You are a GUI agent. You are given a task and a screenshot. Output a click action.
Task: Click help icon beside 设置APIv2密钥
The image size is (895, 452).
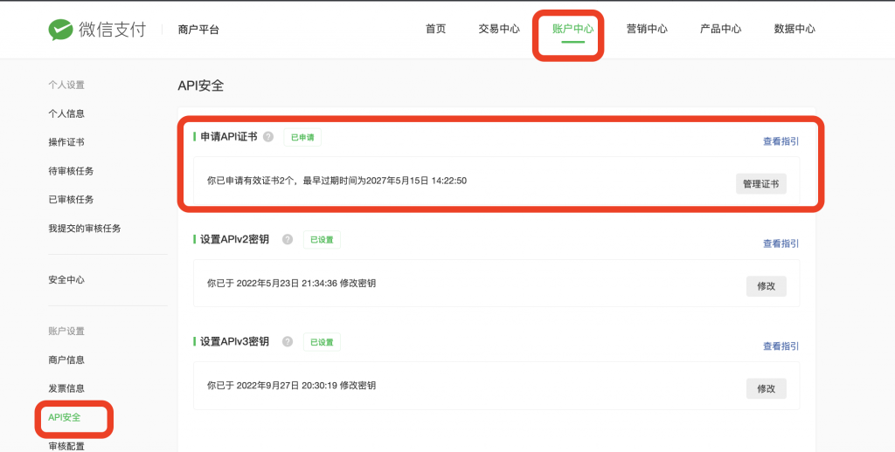(x=288, y=239)
